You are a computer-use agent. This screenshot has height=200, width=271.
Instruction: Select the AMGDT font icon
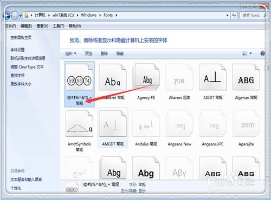point(113,124)
